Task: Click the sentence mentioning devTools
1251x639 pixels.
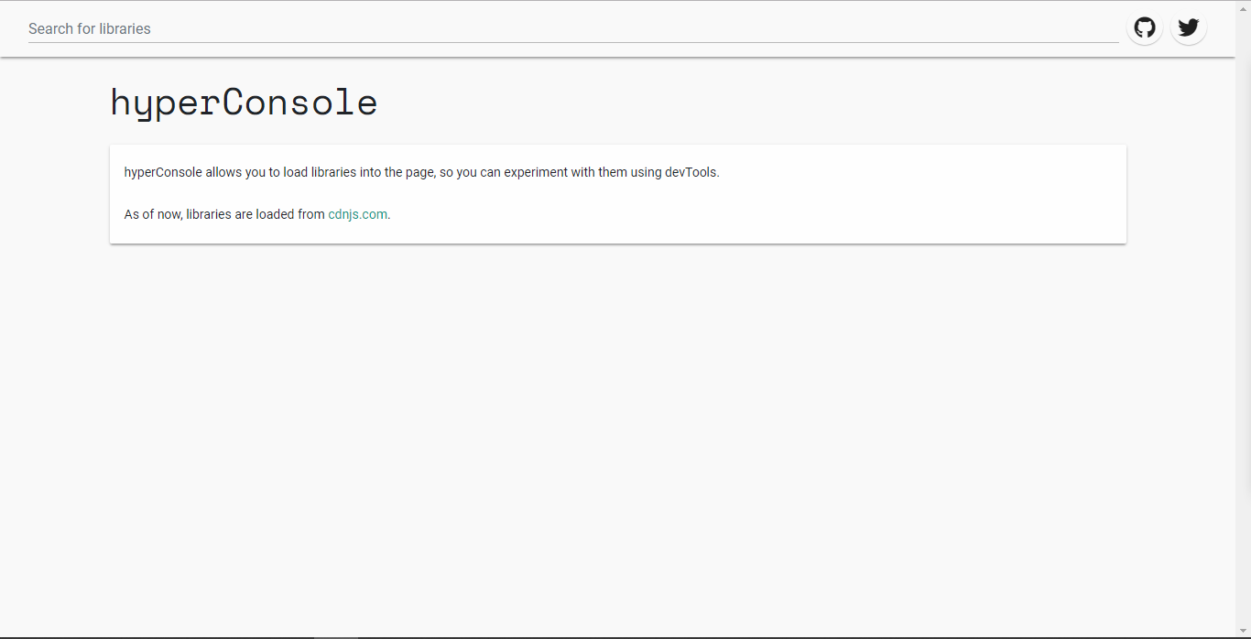Action: [x=421, y=172]
